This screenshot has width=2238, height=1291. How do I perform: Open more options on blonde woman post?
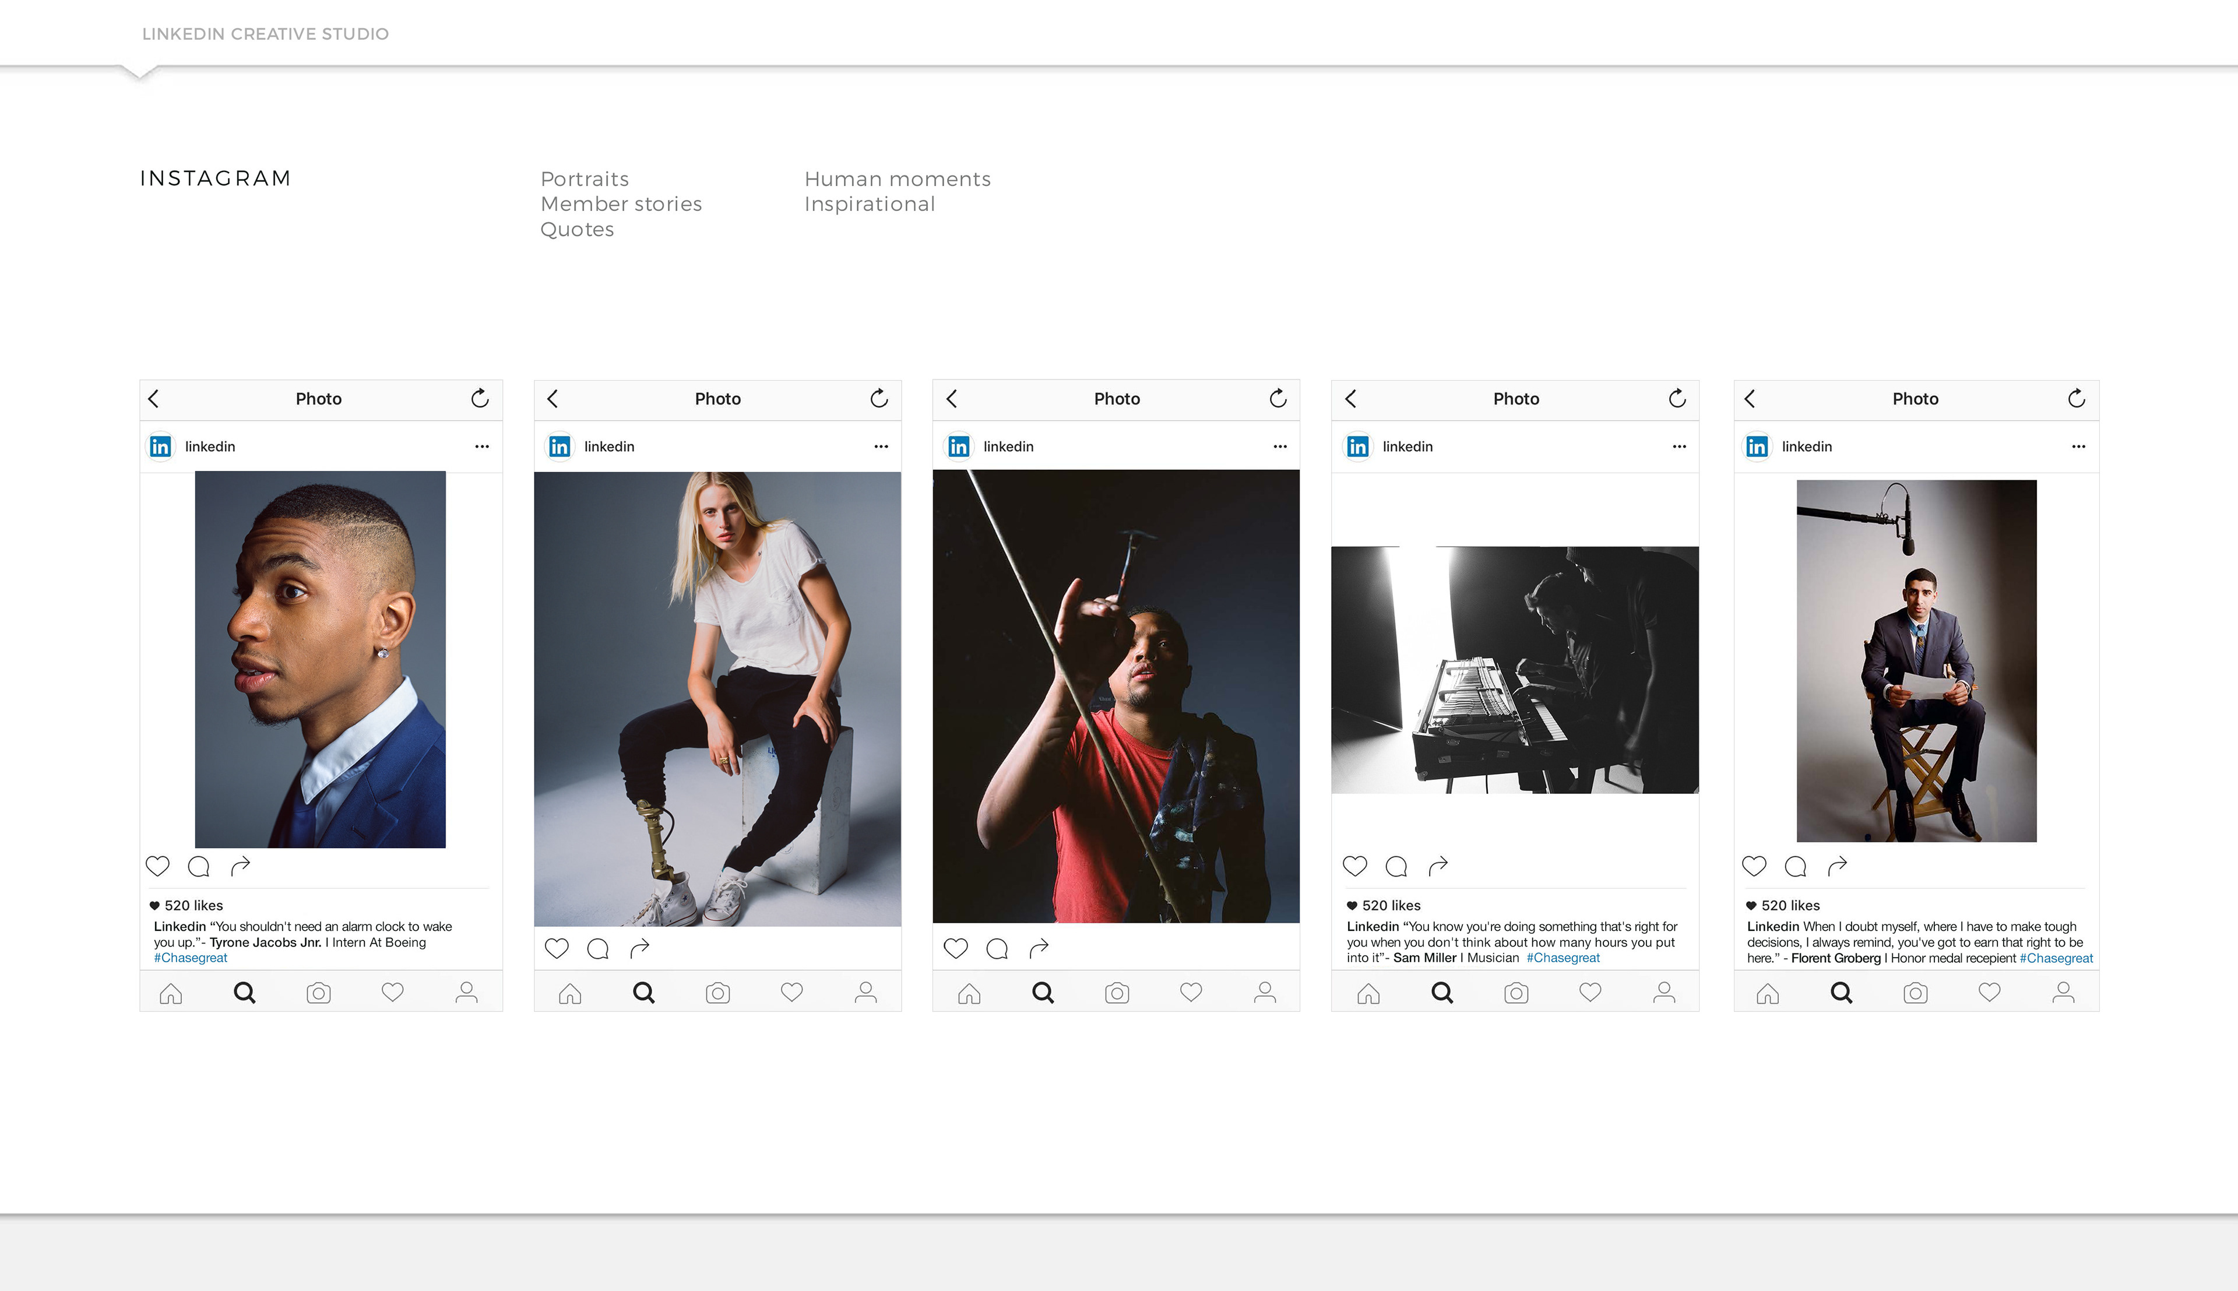click(880, 447)
